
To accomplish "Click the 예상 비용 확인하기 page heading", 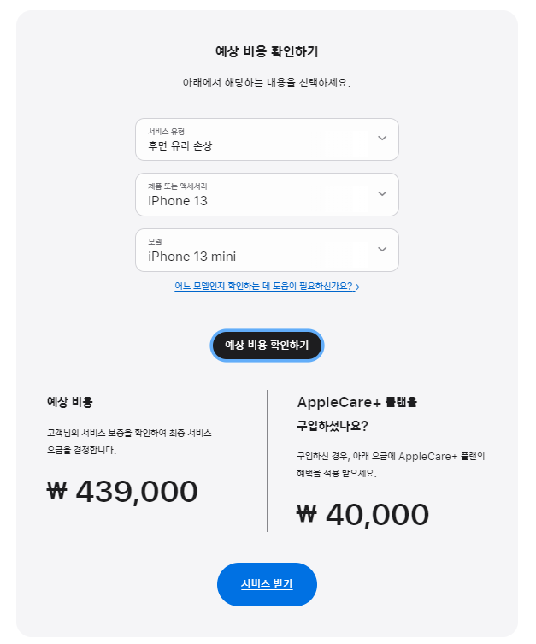I will point(267,52).
